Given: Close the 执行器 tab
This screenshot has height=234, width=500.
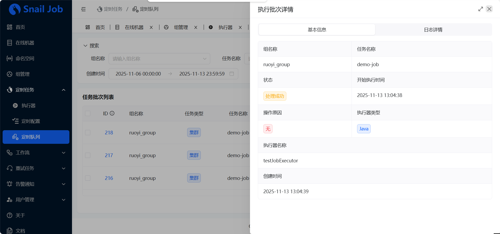Looking at the screenshot, I should tap(240, 27).
